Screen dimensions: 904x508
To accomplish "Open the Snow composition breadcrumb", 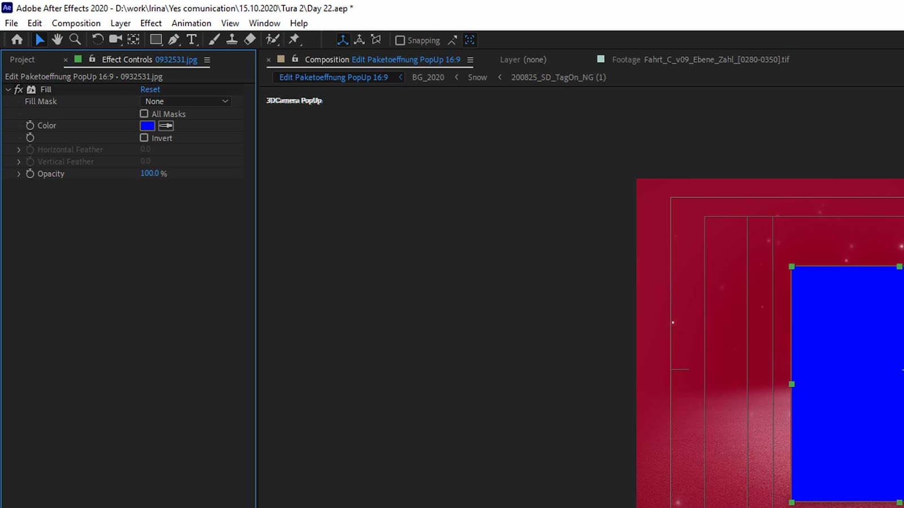I will 477,77.
